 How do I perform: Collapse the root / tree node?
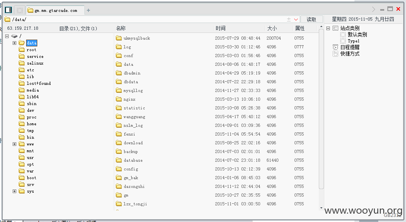pyautogui.click(x=7, y=36)
